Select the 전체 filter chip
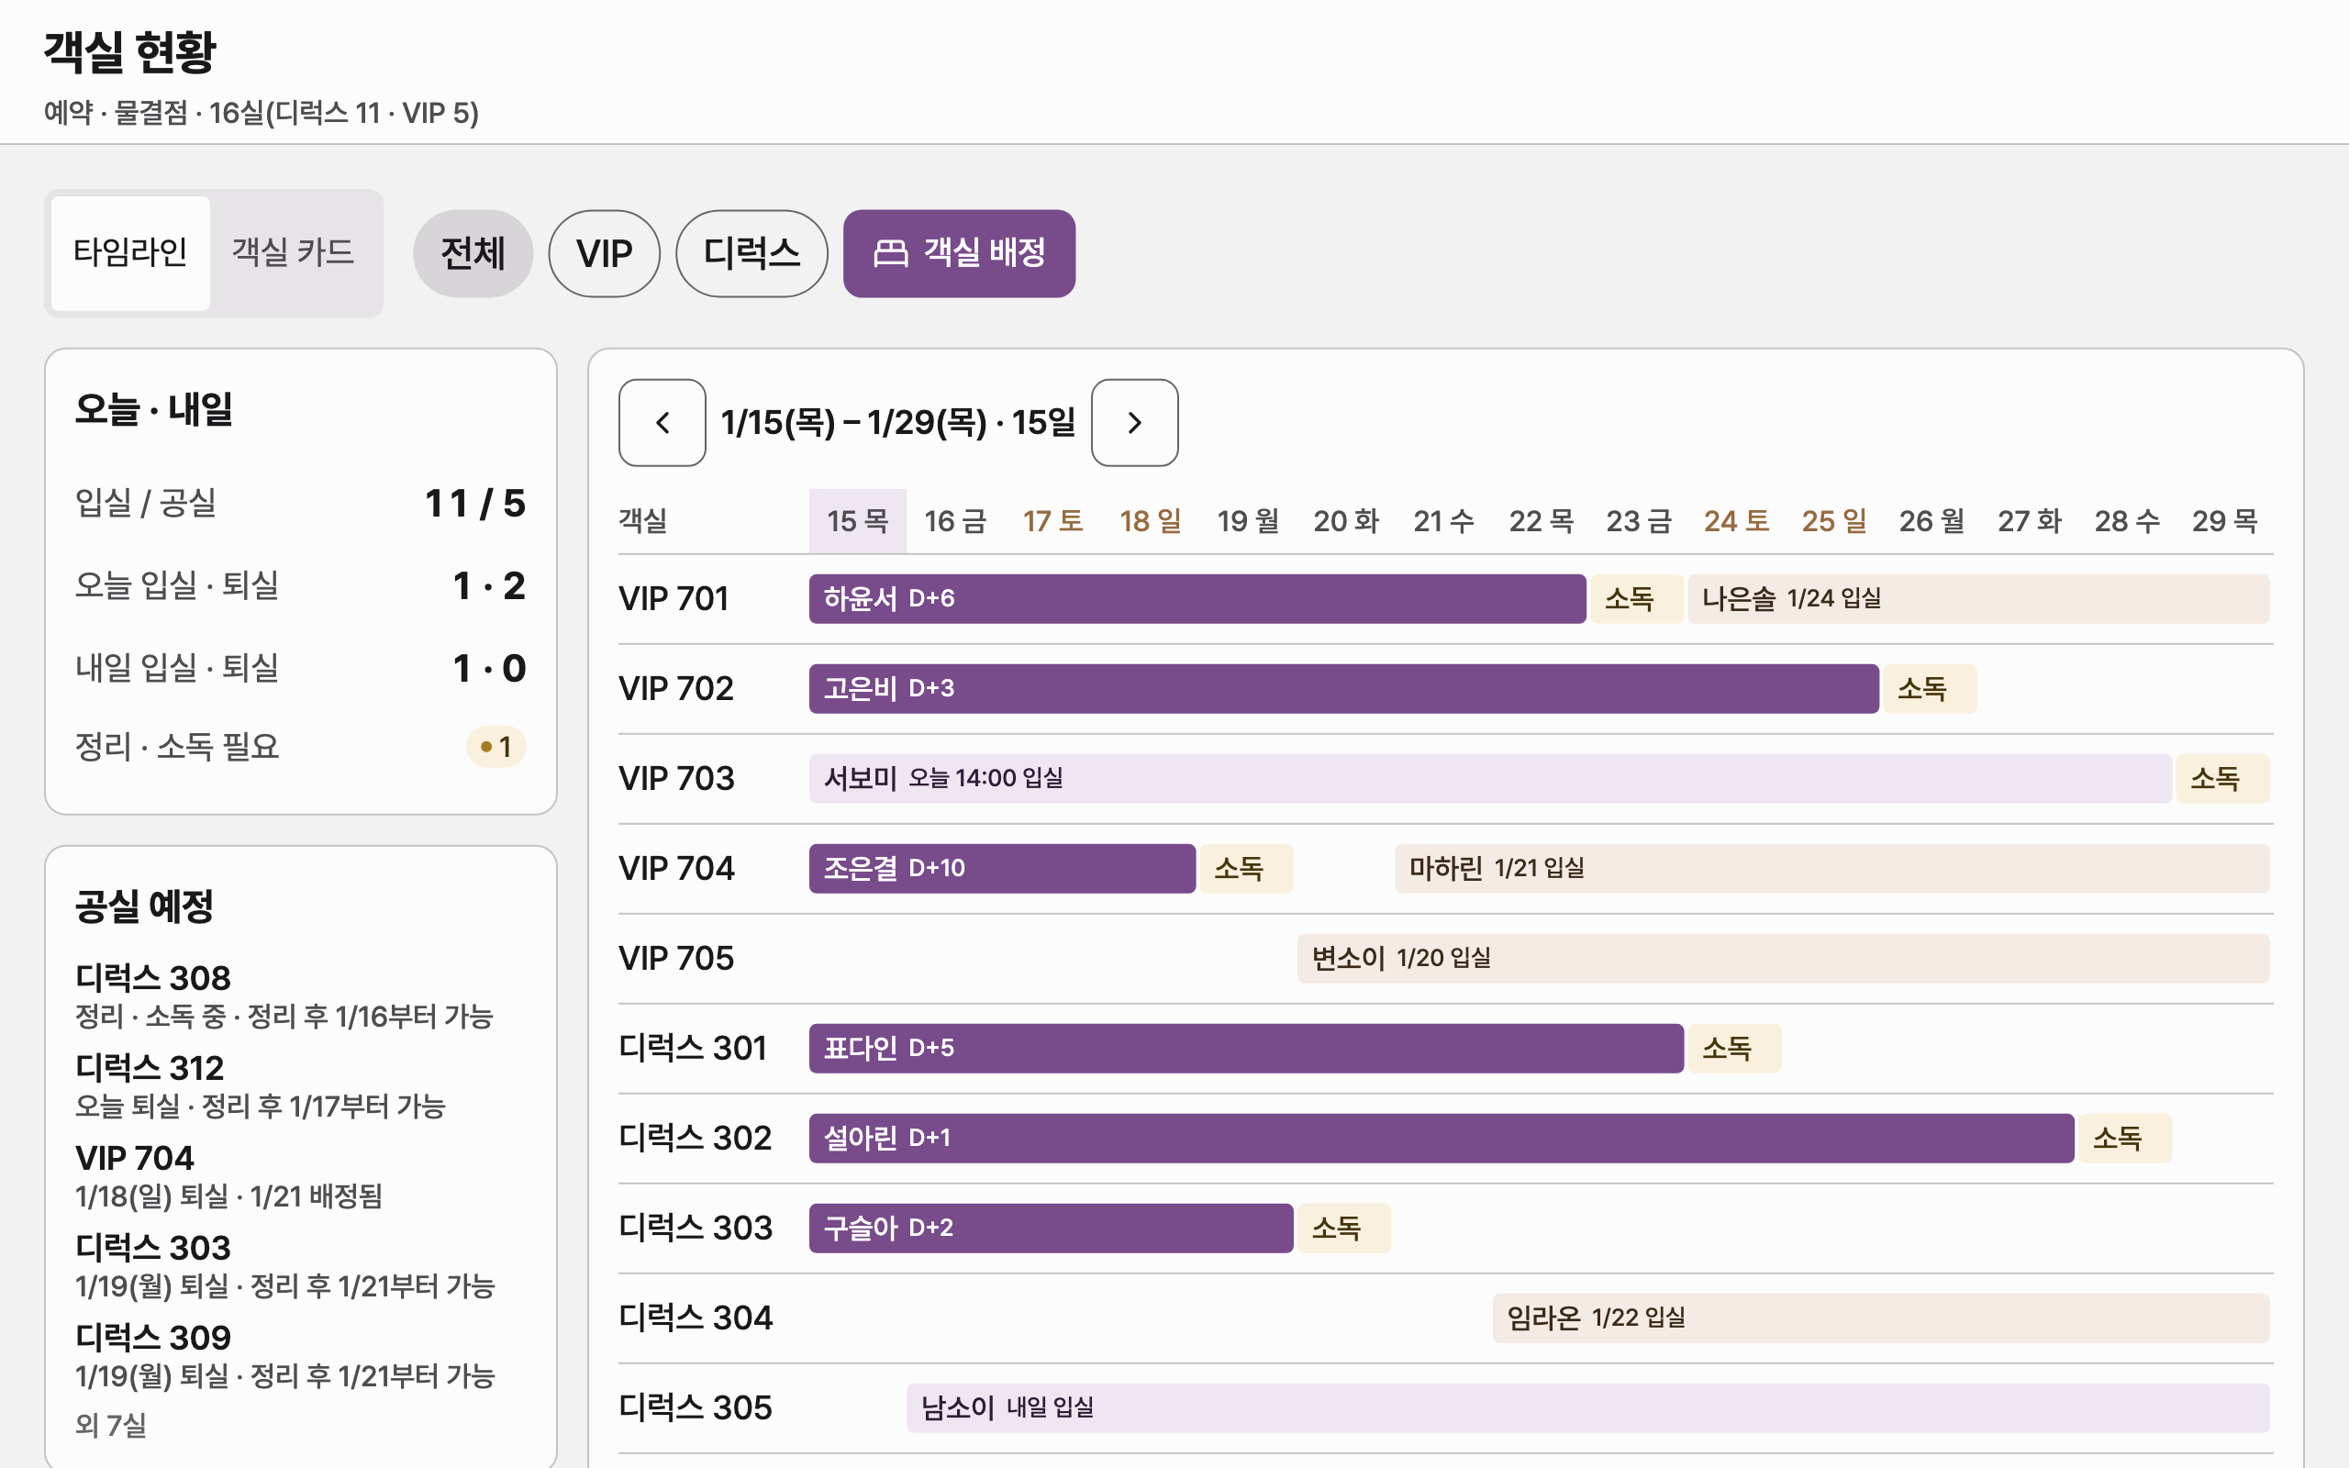 point(473,253)
